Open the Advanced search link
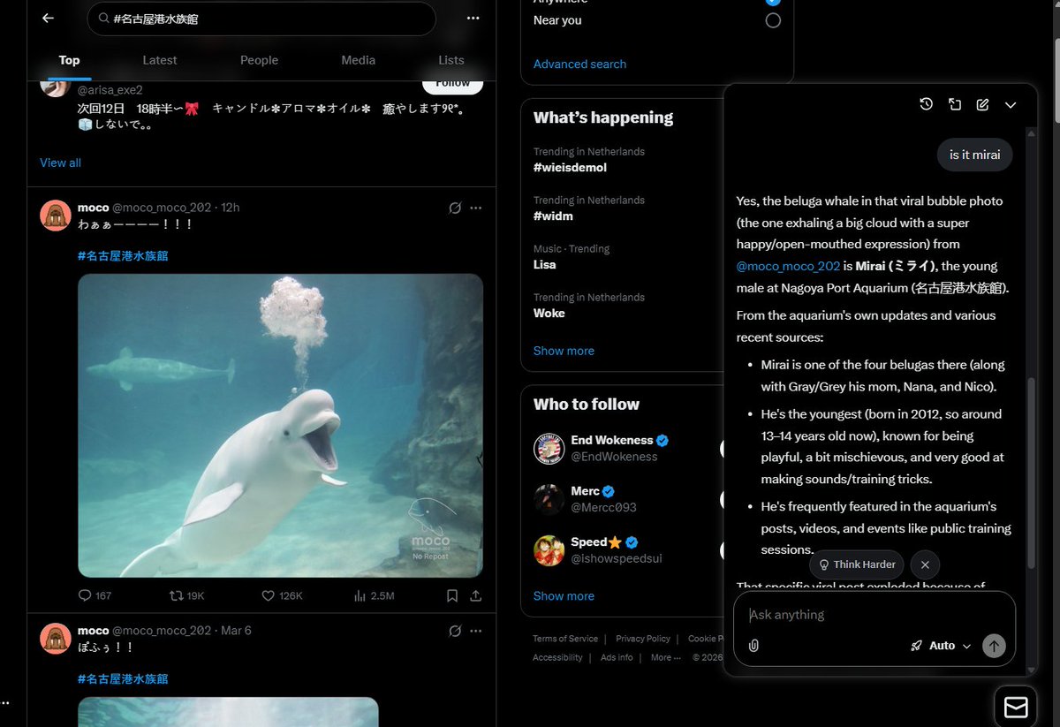This screenshot has height=727, width=1060. pyautogui.click(x=579, y=64)
